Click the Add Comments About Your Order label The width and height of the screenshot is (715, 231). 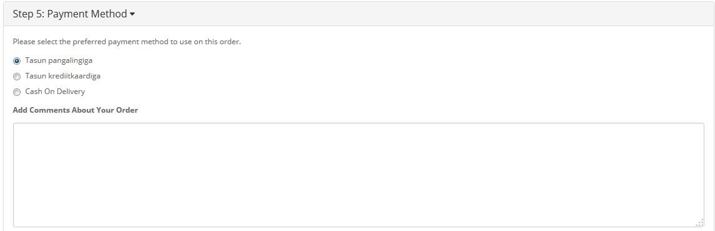click(x=75, y=110)
